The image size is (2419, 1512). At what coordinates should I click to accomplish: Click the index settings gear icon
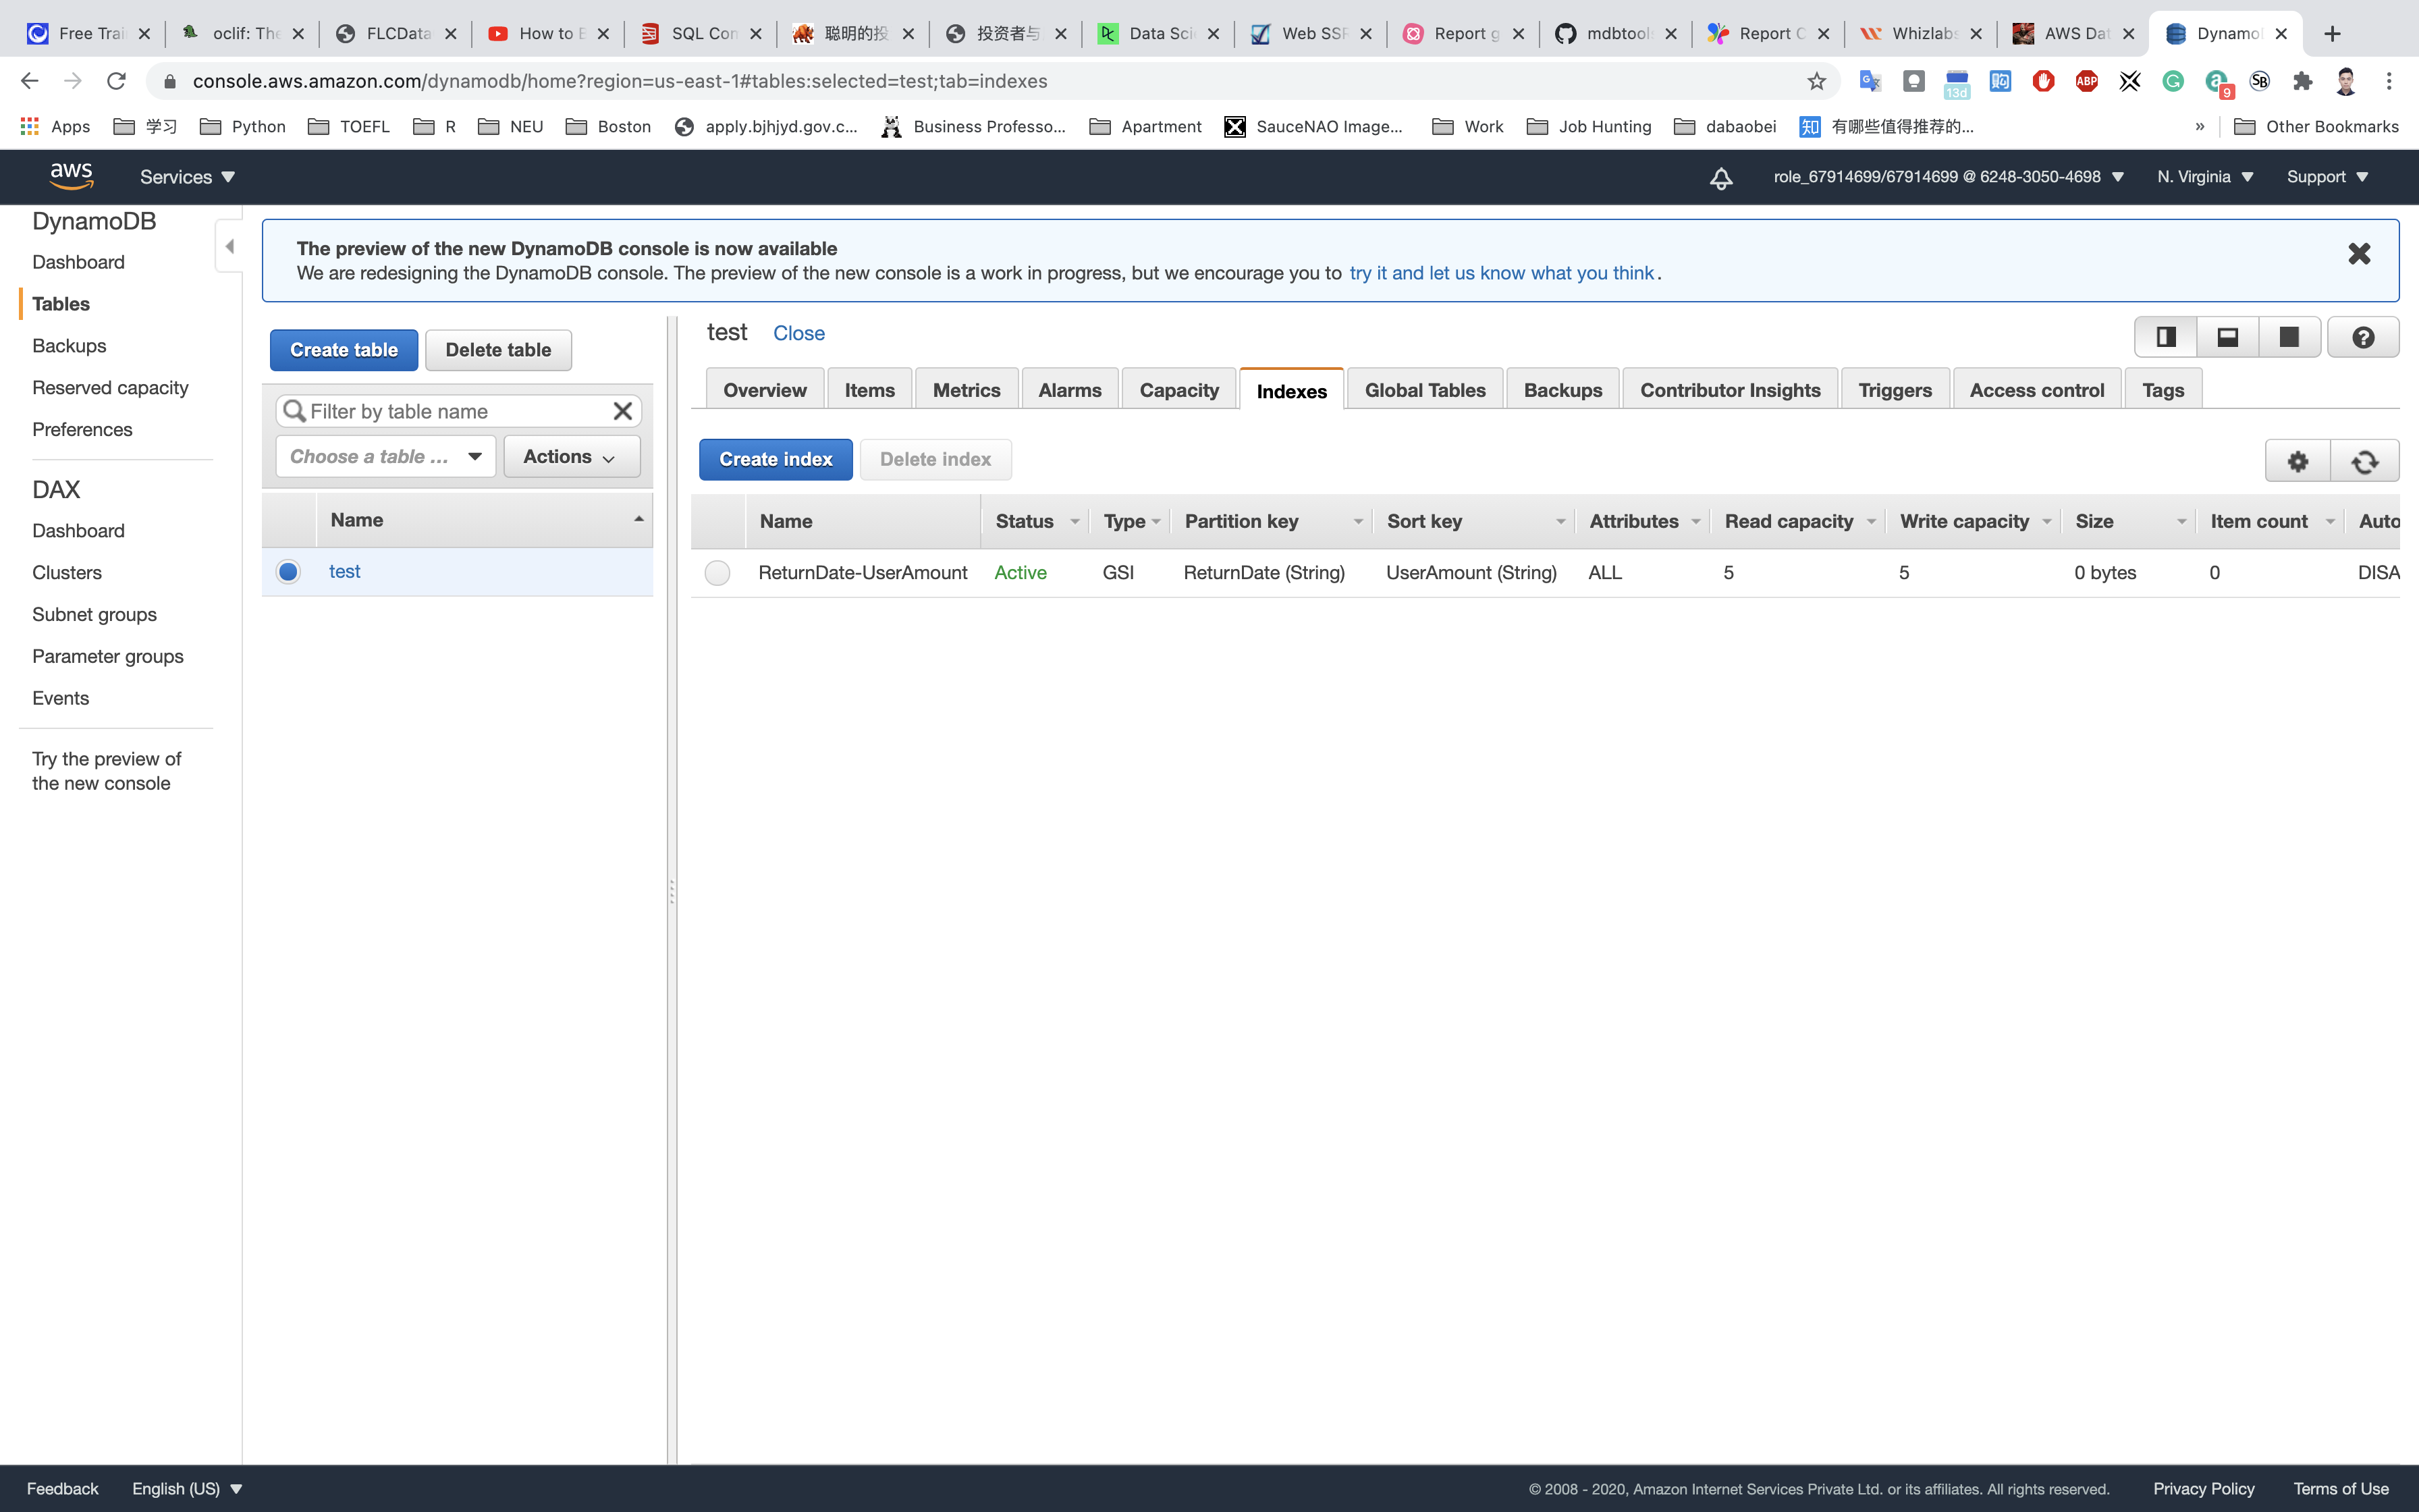[x=2297, y=461]
